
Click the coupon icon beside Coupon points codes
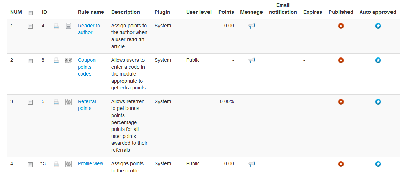click(68, 60)
